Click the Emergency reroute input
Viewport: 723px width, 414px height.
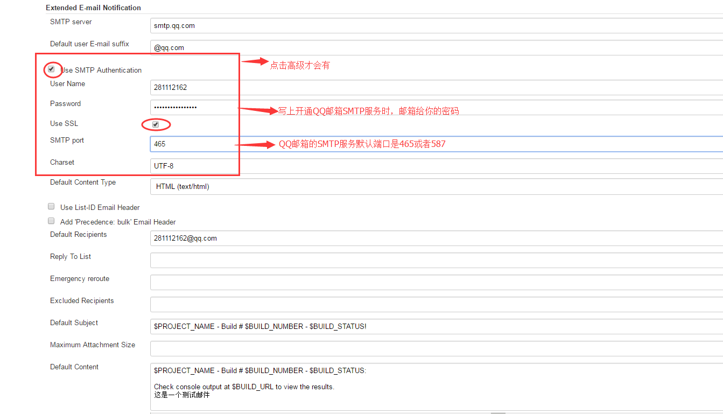tap(436, 282)
